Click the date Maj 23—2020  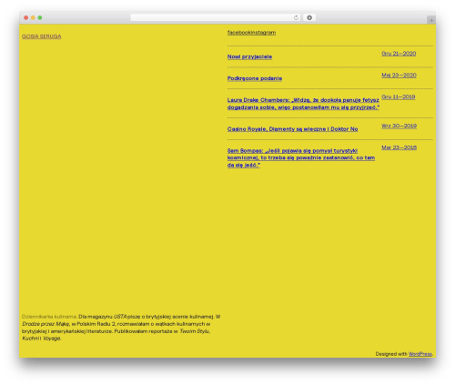click(x=399, y=76)
